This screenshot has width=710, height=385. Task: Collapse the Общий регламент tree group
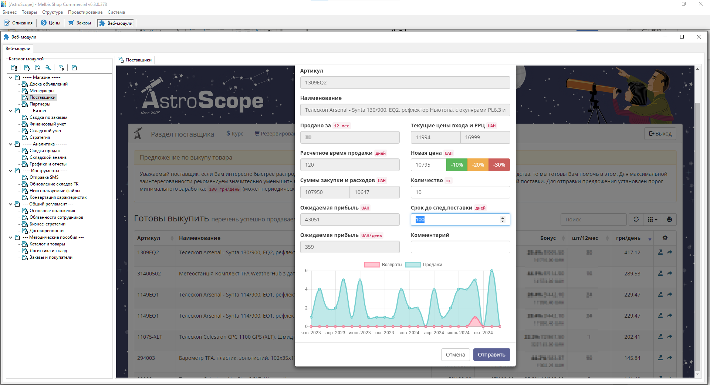click(x=11, y=204)
